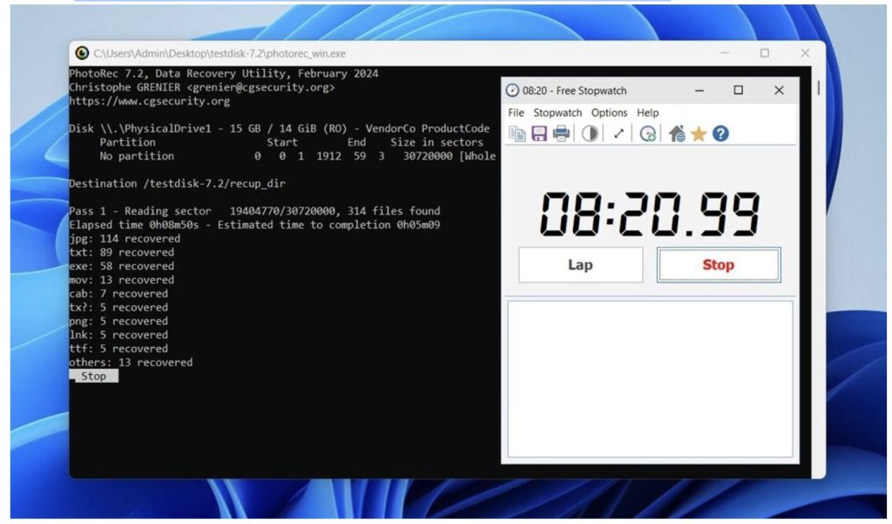Viewport: 892px width, 524px height.
Task: Click the empty lap list area
Action: (650, 378)
